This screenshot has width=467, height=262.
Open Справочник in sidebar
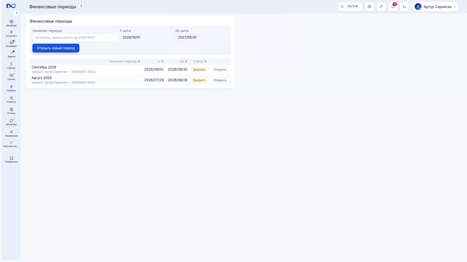pyautogui.click(x=11, y=160)
